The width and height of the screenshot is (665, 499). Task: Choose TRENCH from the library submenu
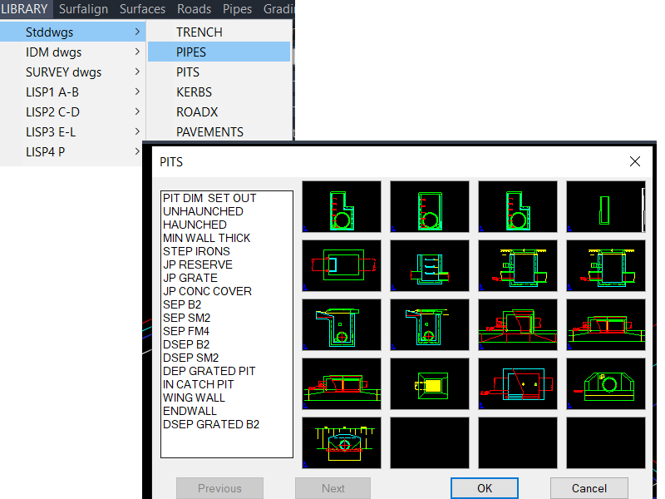coord(199,32)
